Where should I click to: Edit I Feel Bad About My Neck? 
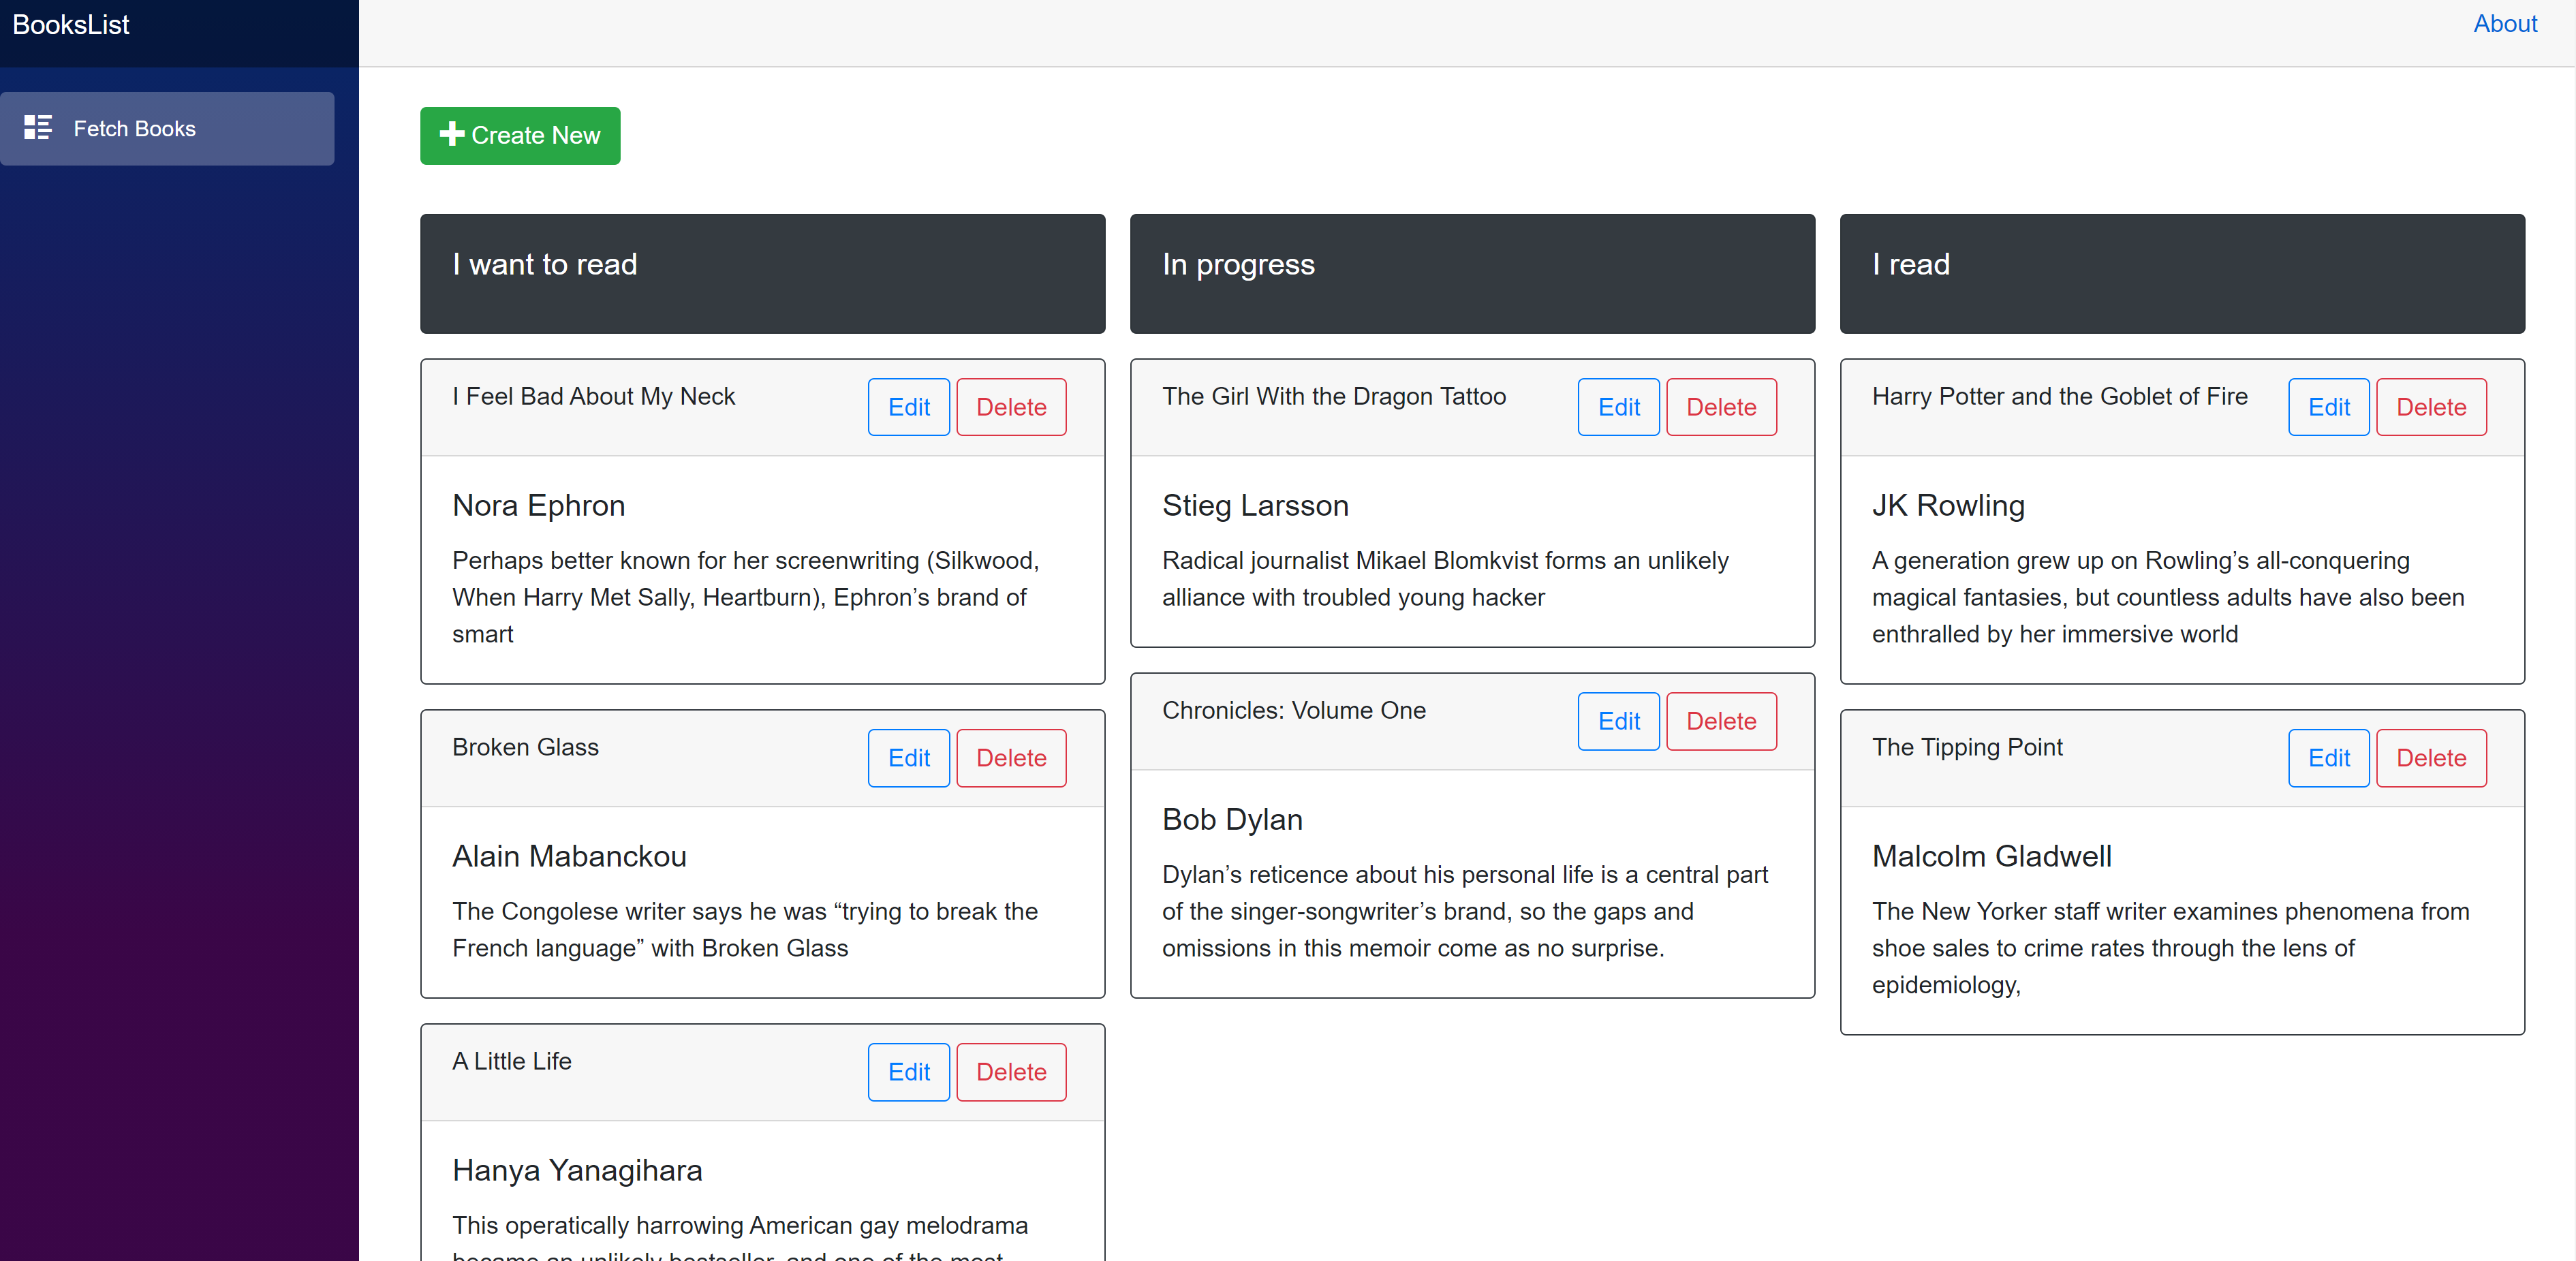tap(908, 407)
